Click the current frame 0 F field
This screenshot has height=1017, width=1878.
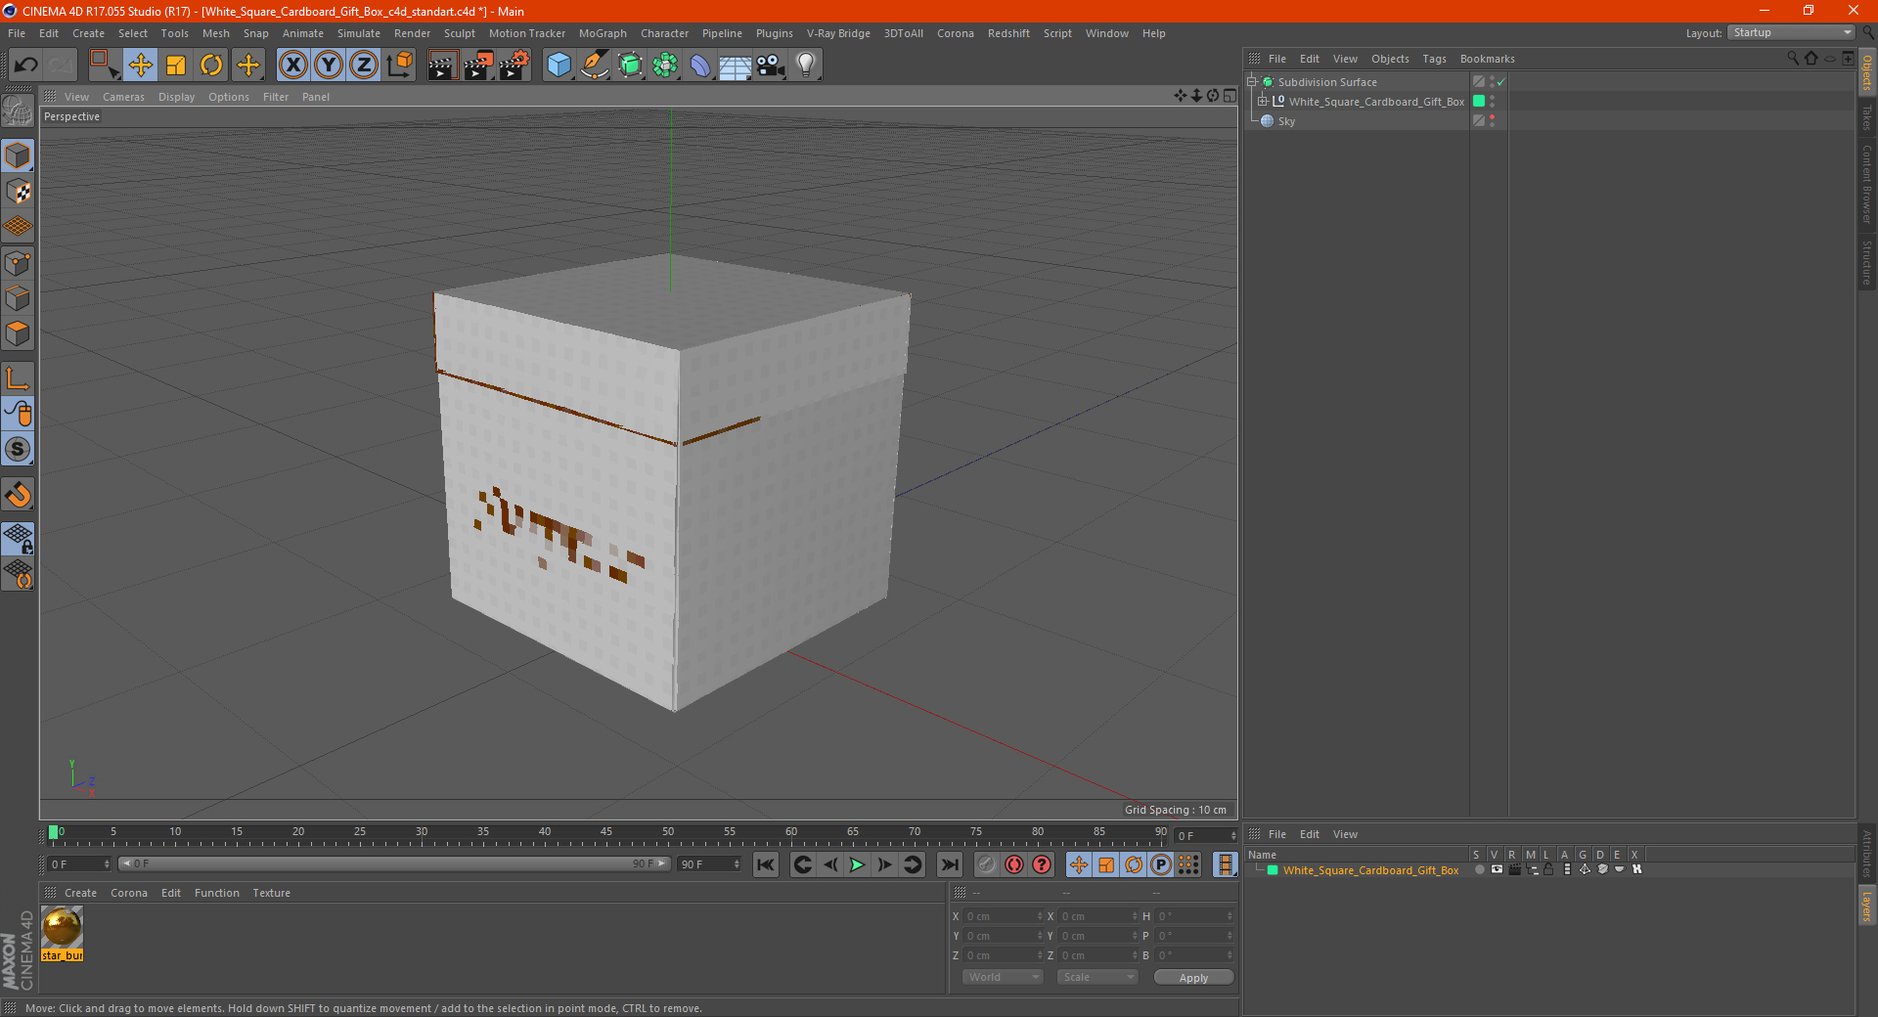coord(79,864)
